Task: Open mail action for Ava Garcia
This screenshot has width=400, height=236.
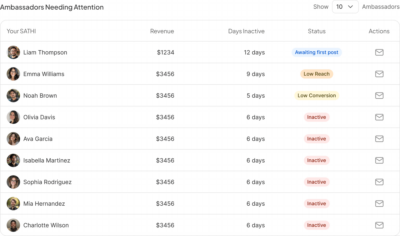Action: point(379,139)
